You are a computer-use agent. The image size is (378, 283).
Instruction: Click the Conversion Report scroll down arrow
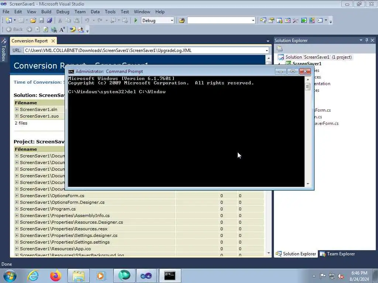[269, 253]
